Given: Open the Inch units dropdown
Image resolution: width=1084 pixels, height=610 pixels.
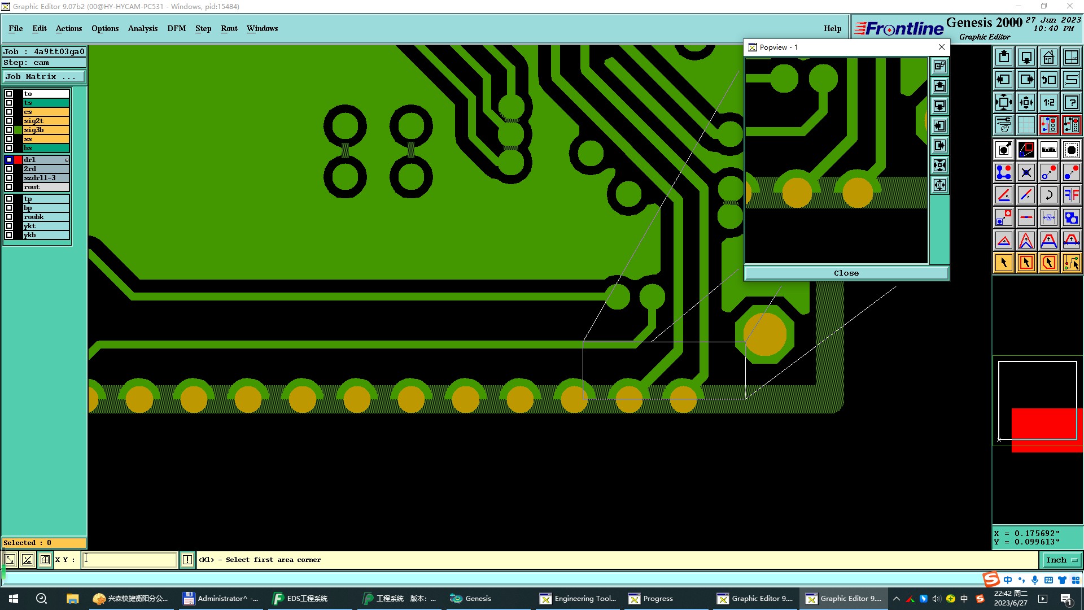Looking at the screenshot, I should click(x=1061, y=560).
